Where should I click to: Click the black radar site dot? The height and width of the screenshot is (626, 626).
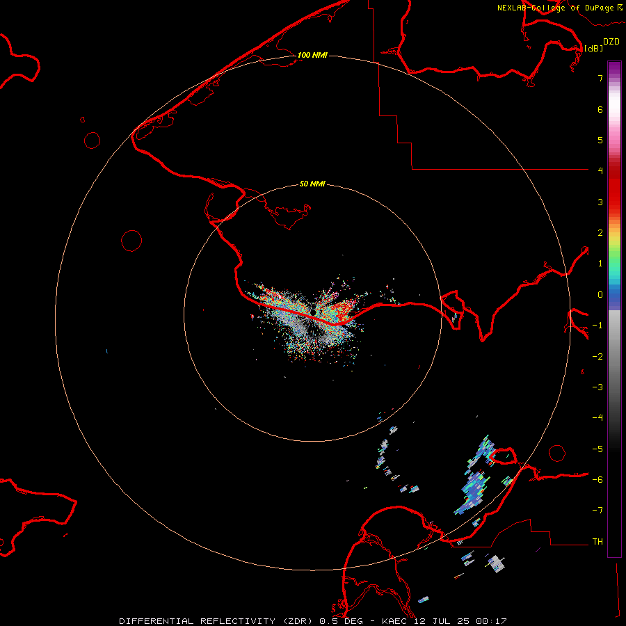pyautogui.click(x=314, y=312)
